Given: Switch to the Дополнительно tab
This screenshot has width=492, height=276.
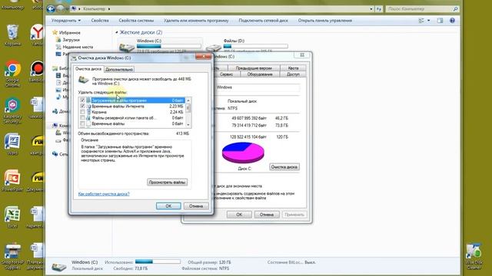Looking at the screenshot, I should 119,70.
